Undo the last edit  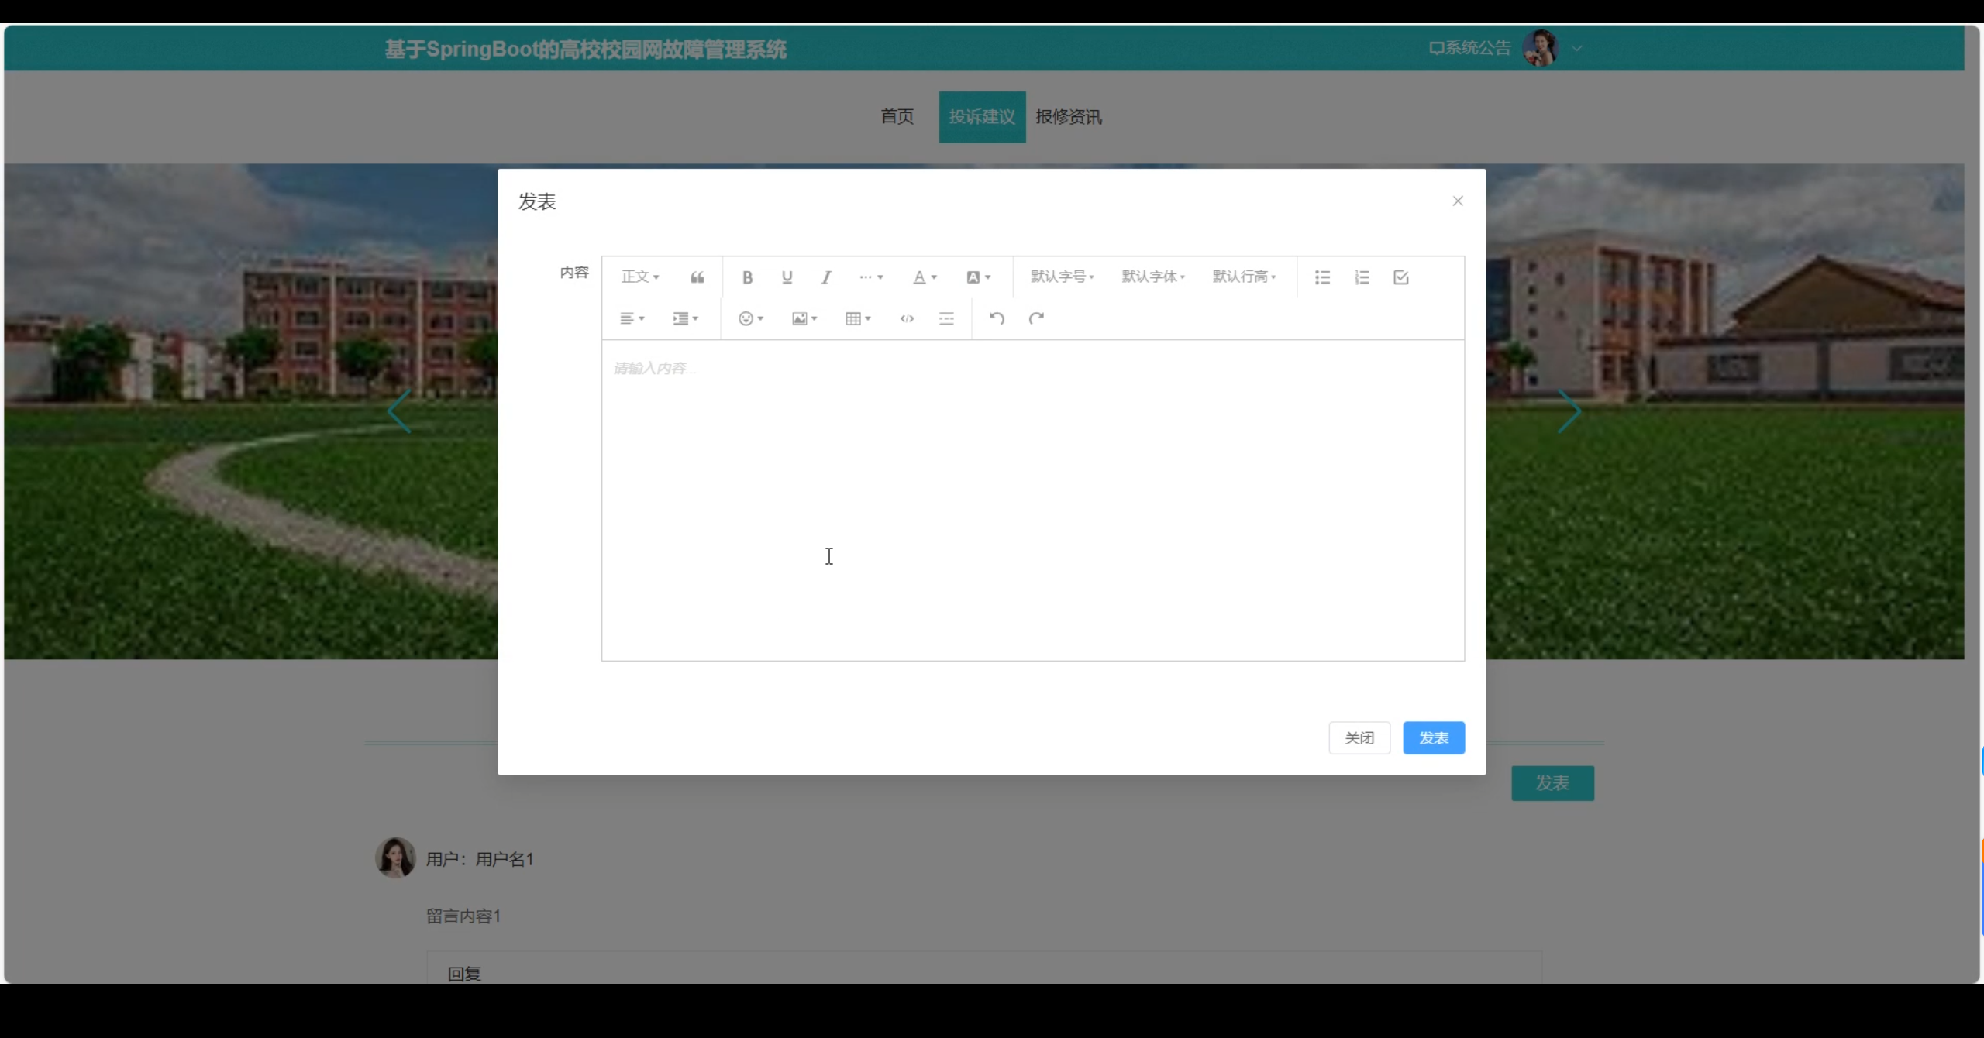tap(997, 318)
